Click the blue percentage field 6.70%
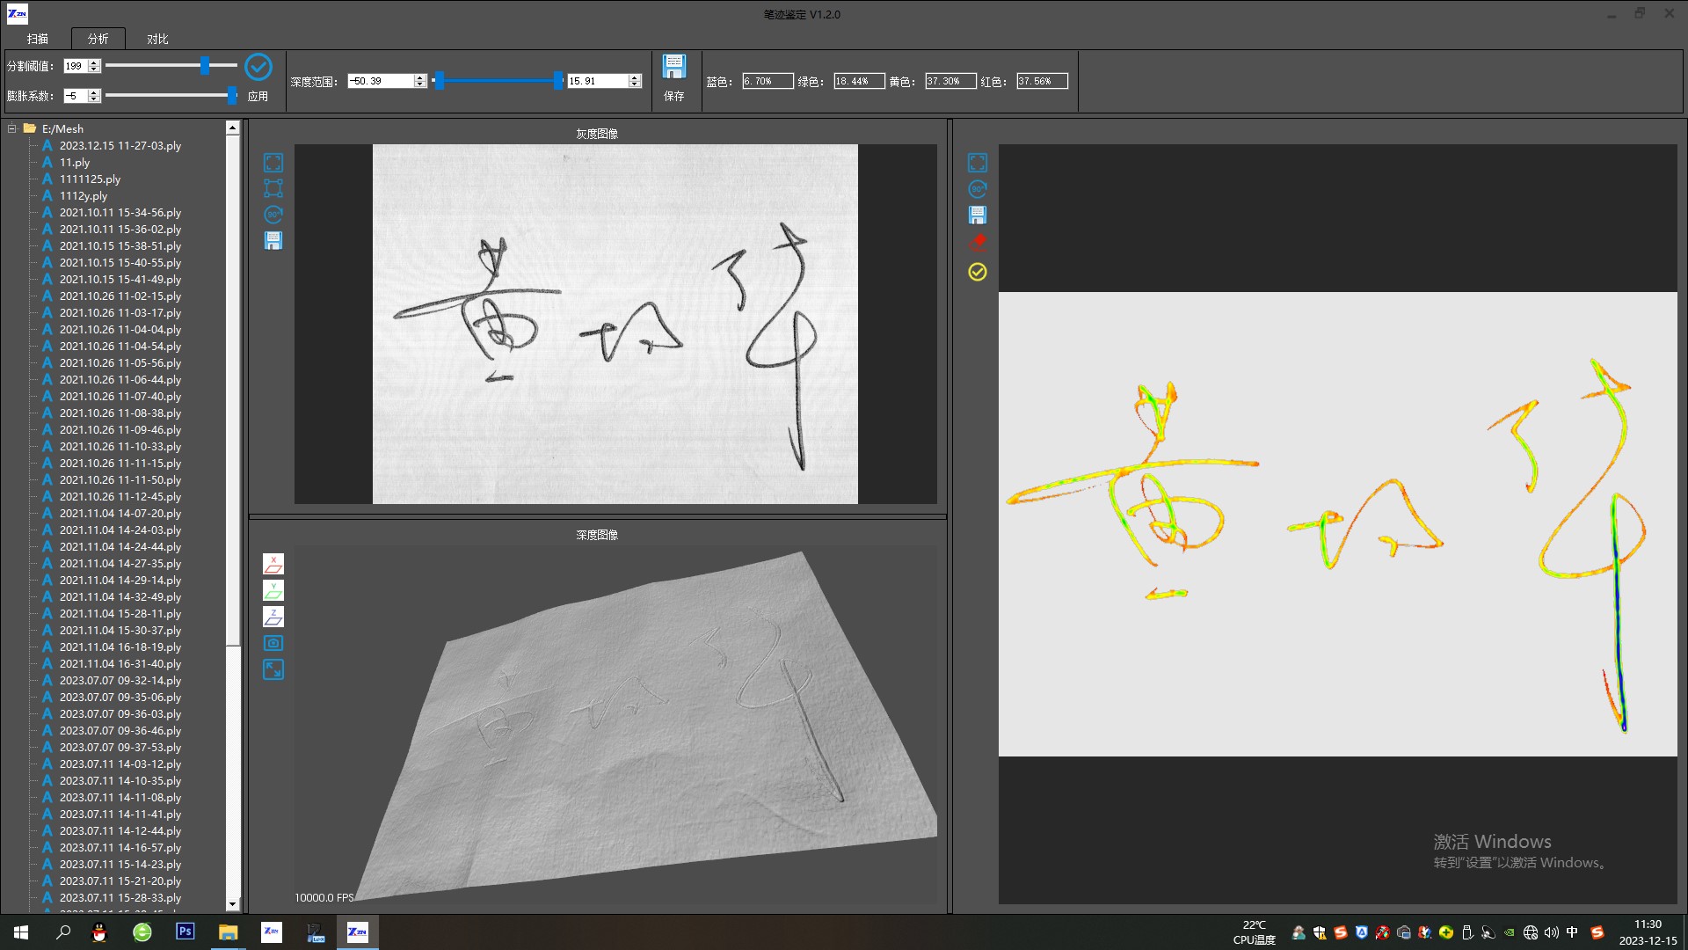 (768, 81)
